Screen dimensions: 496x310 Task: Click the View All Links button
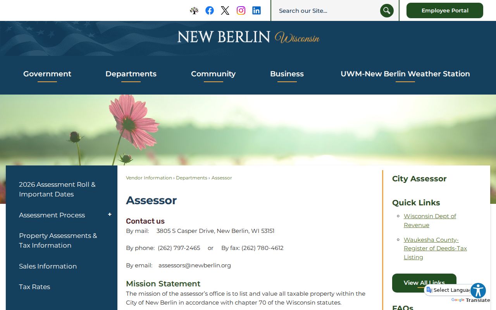coord(424,283)
